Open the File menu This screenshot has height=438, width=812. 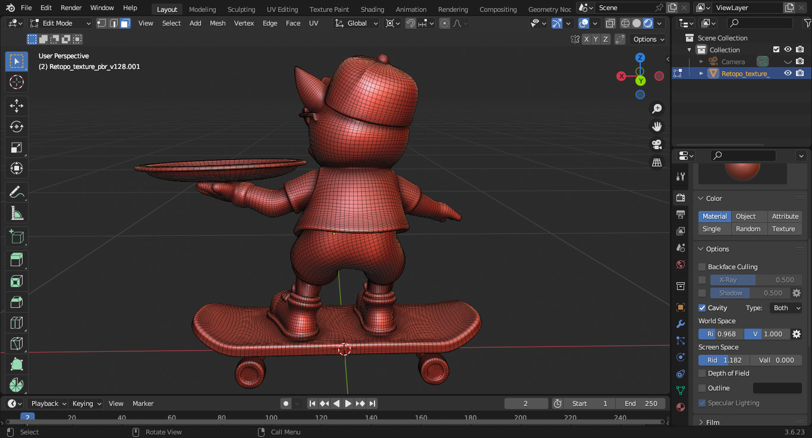pyautogui.click(x=26, y=8)
